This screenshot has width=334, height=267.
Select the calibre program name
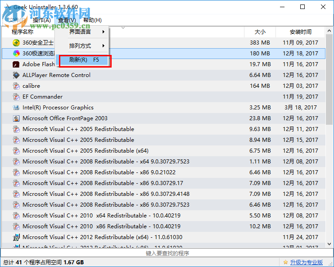click(x=31, y=86)
